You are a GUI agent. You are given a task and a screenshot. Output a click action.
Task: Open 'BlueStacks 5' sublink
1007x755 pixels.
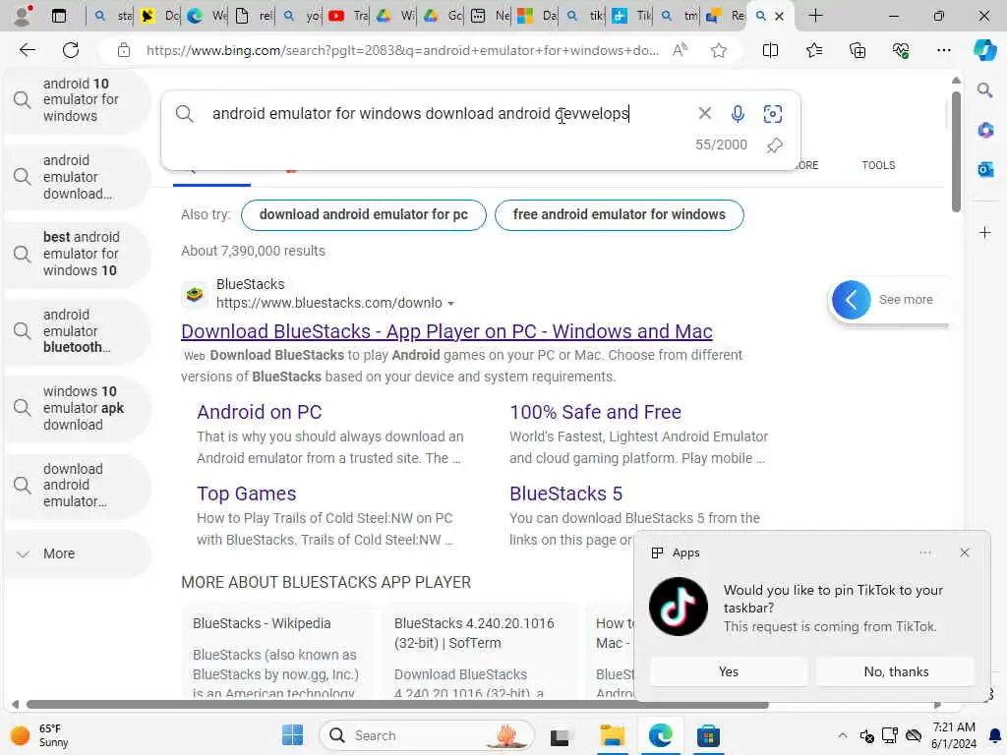click(565, 494)
